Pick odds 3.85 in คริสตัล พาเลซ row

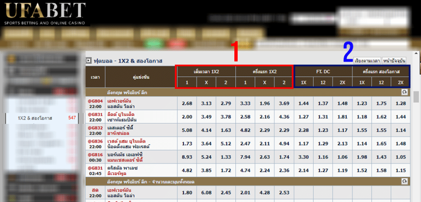pos(206,171)
